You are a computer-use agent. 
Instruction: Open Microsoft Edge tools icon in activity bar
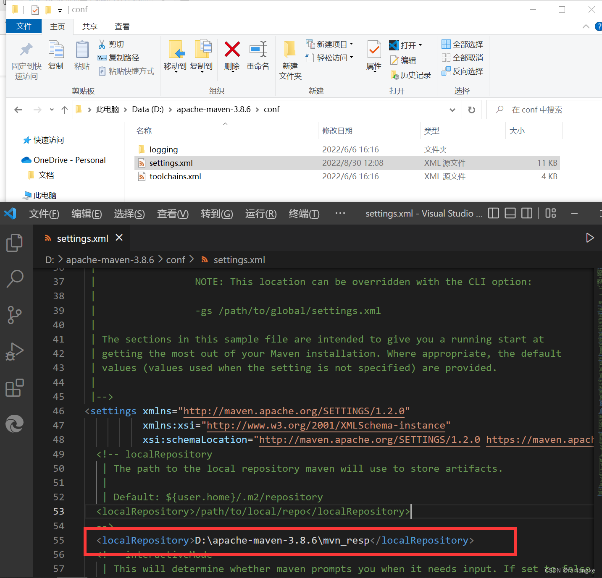[x=15, y=424]
